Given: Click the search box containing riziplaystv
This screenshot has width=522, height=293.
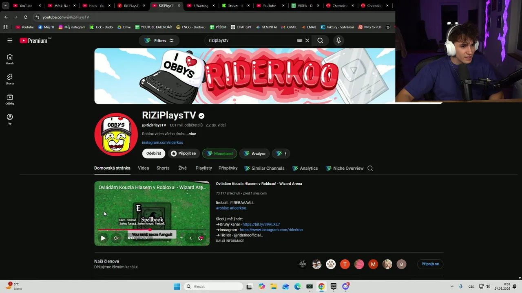Looking at the screenshot, I should coord(251,40).
